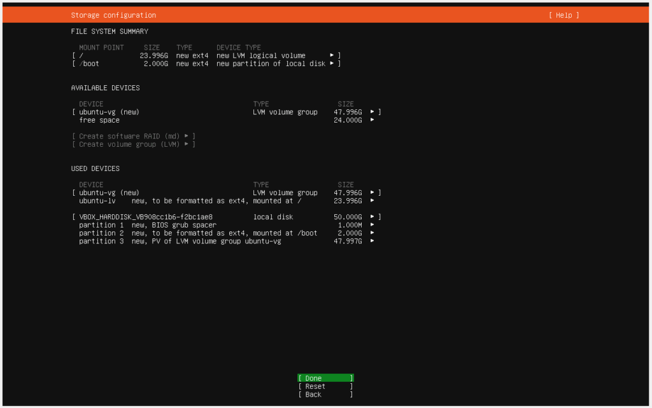The width and height of the screenshot is (652, 408).
Task: Go Back to the previous screen
Action: [325, 395]
